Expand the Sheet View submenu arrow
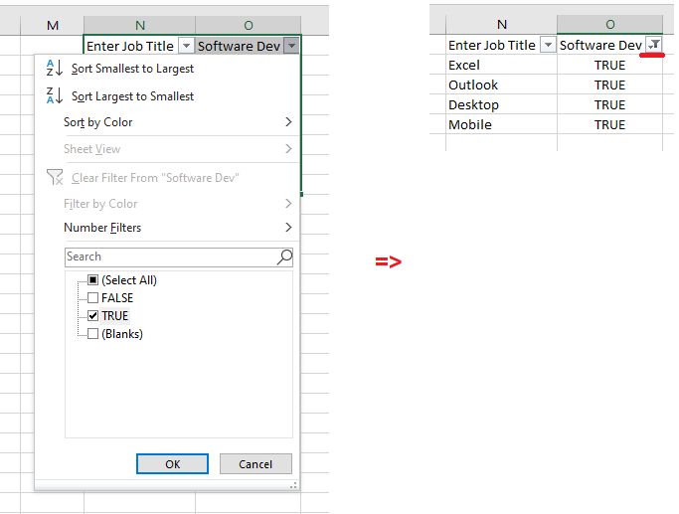Image resolution: width=679 pixels, height=514 pixels. click(x=288, y=149)
